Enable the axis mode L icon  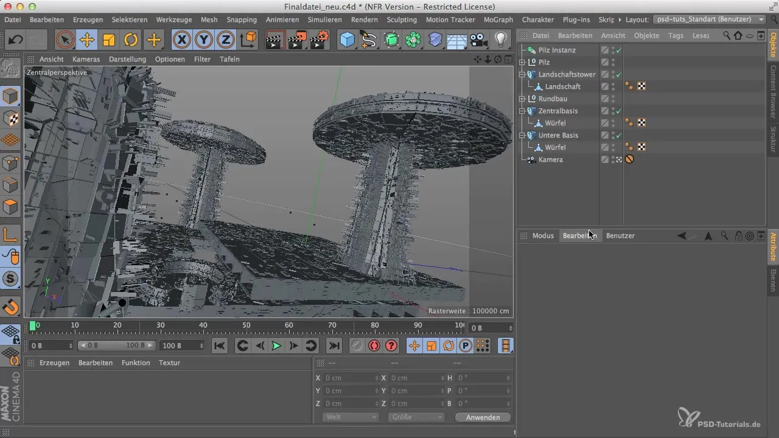click(11, 235)
